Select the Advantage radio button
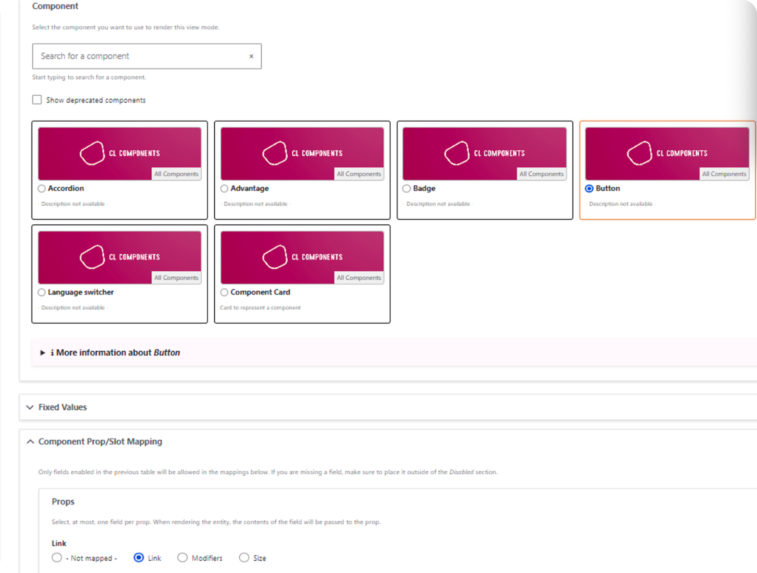This screenshot has width=757, height=573. click(224, 189)
